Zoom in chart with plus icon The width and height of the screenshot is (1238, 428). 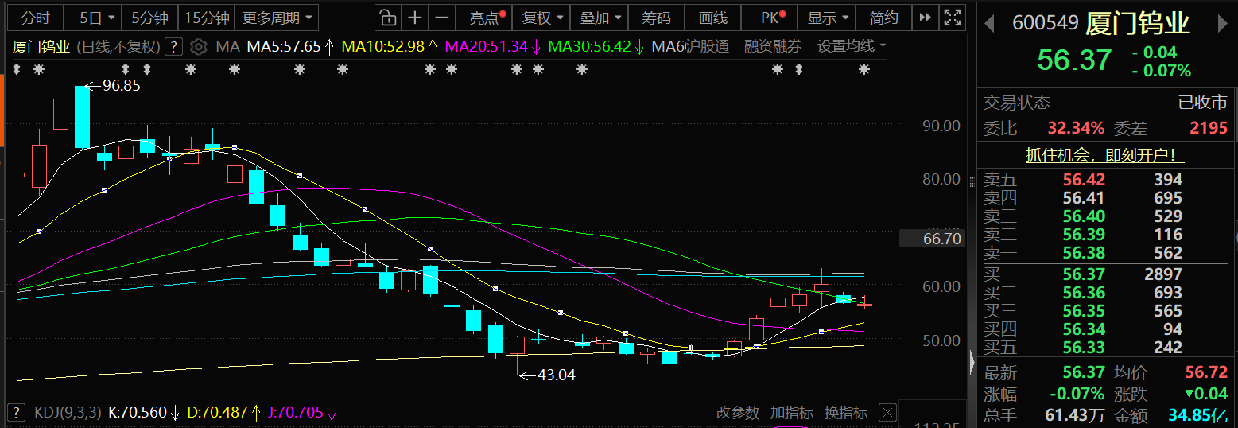415,18
